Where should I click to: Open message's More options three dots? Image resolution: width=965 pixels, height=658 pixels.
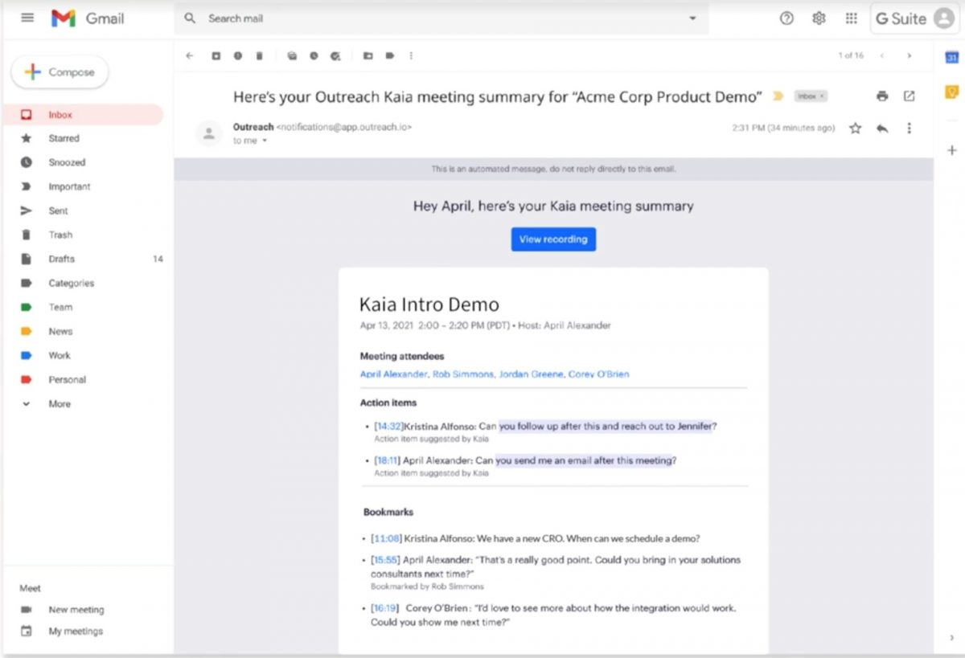point(909,128)
